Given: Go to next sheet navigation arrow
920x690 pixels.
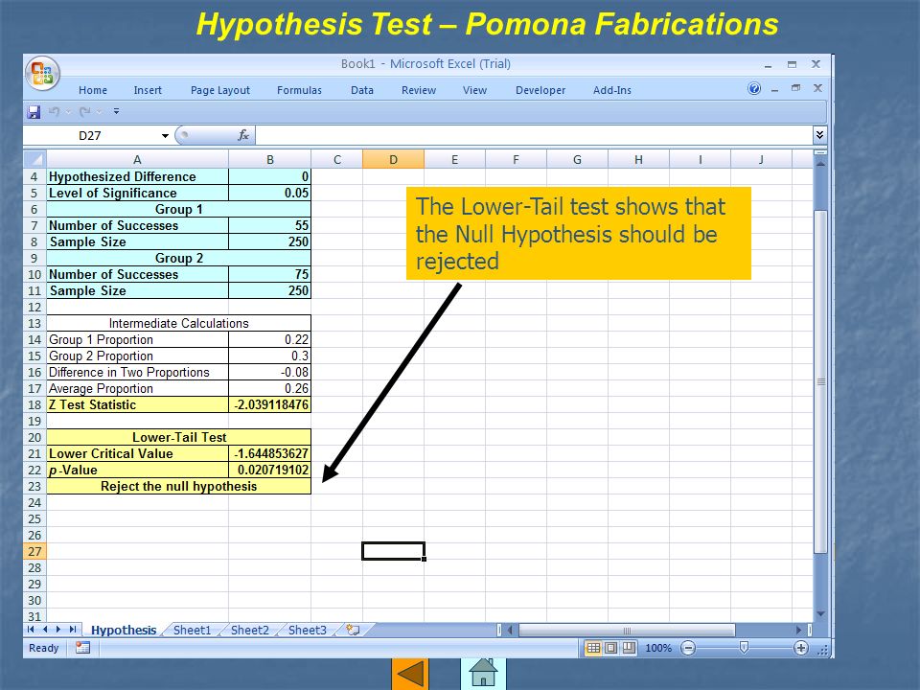Looking at the screenshot, I should [58, 630].
